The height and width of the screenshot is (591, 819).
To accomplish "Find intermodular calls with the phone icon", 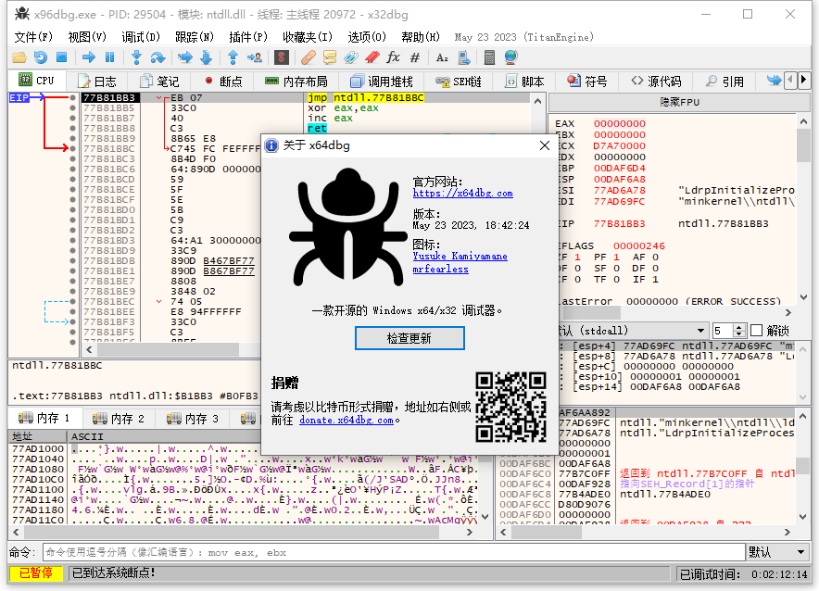I will (464, 57).
